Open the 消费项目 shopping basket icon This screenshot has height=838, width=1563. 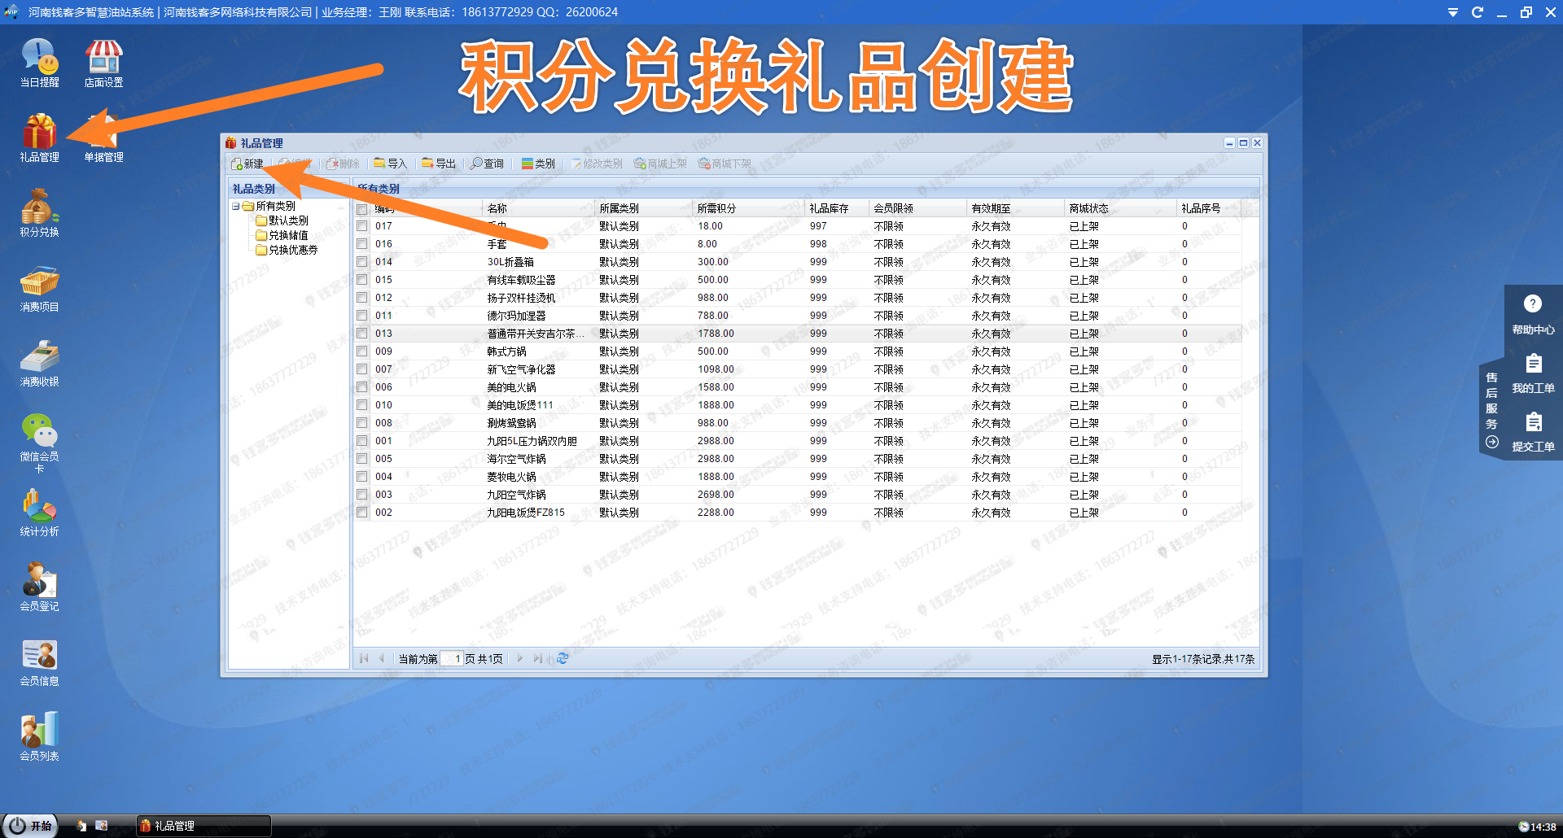click(x=39, y=288)
